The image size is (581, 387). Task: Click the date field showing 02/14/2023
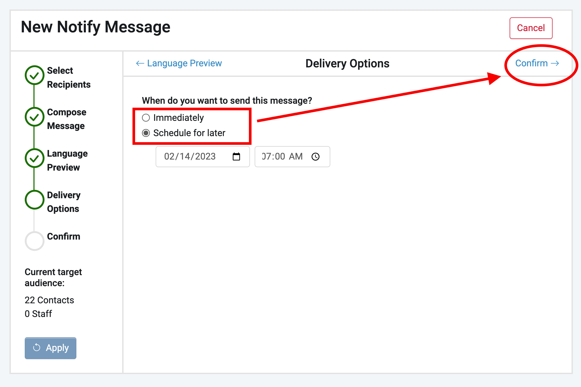(x=203, y=157)
